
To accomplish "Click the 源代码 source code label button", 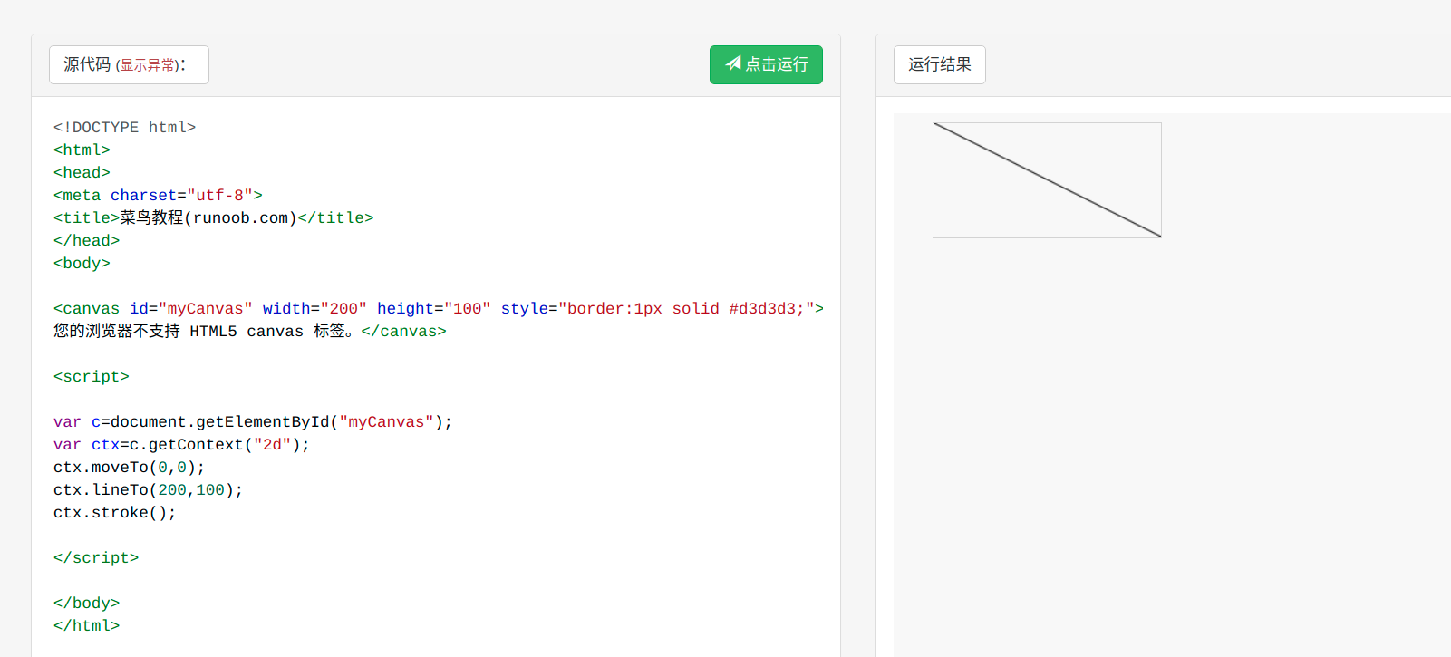I will [129, 64].
